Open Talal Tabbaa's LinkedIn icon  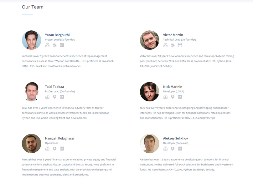(x=62, y=97)
